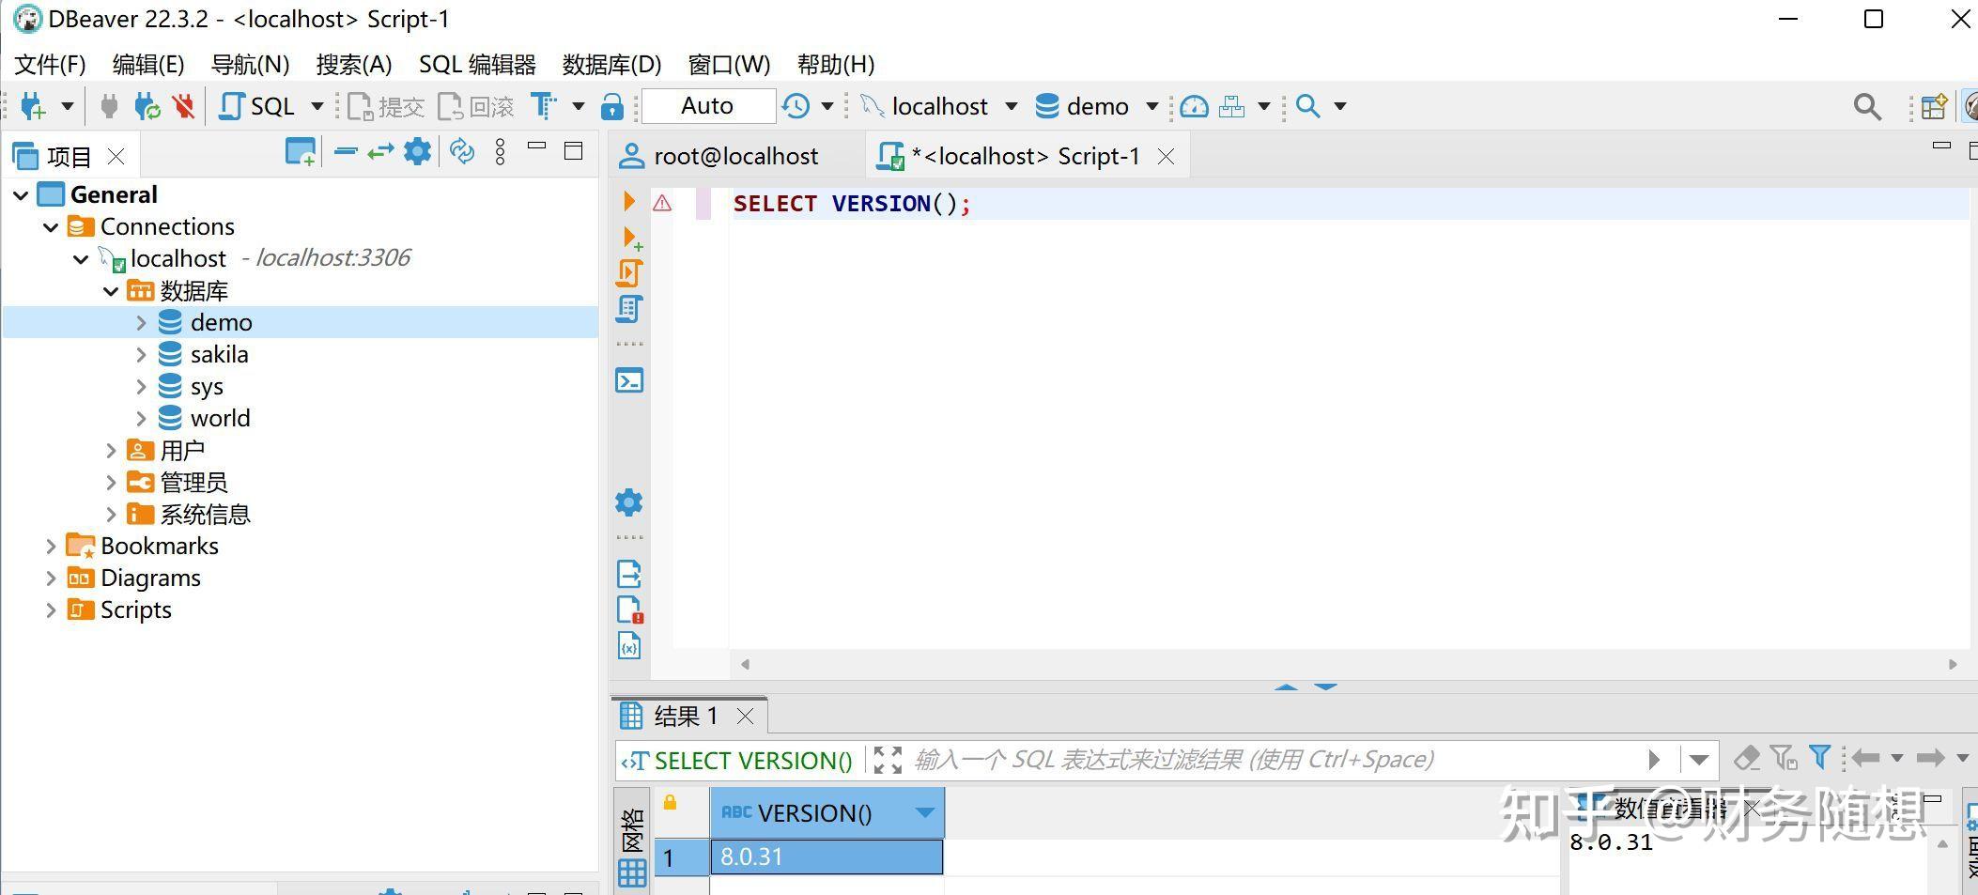The width and height of the screenshot is (1978, 895).
Task: Close the Script-1 editor tab
Action: pyautogui.click(x=1166, y=157)
